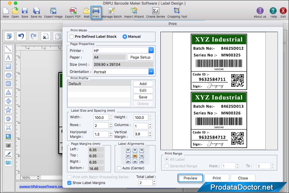The width and height of the screenshot is (289, 193).
Task: Select Pre Defined Label Stock mode
Action: tap(72, 37)
